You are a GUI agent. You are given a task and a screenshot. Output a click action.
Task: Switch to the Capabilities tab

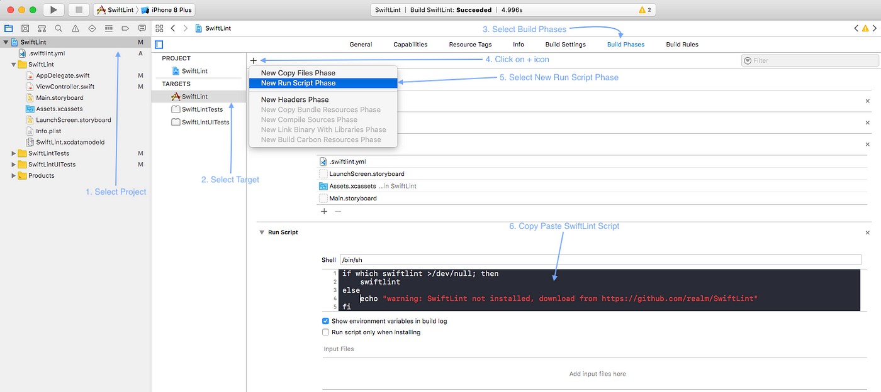pyautogui.click(x=410, y=45)
